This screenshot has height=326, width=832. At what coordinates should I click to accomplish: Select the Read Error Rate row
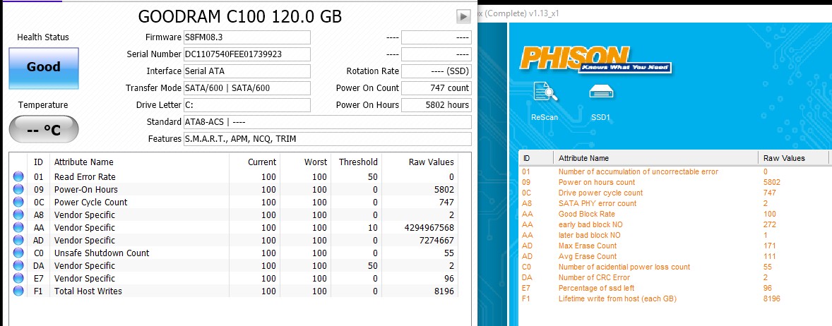(234, 176)
